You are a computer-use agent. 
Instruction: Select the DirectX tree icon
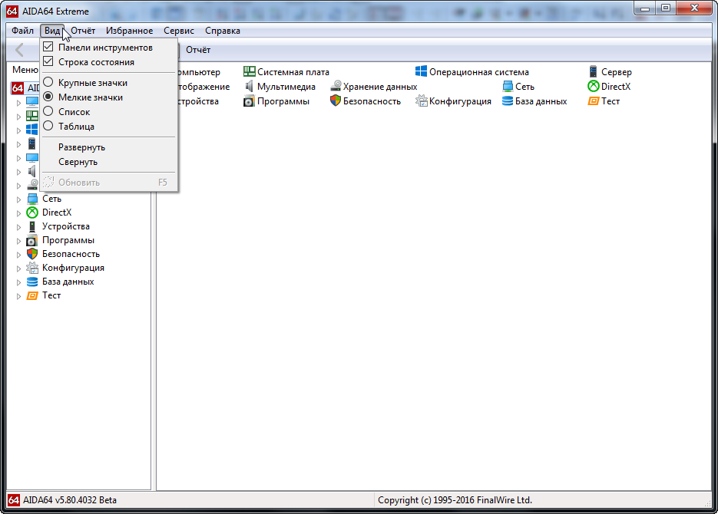point(32,213)
